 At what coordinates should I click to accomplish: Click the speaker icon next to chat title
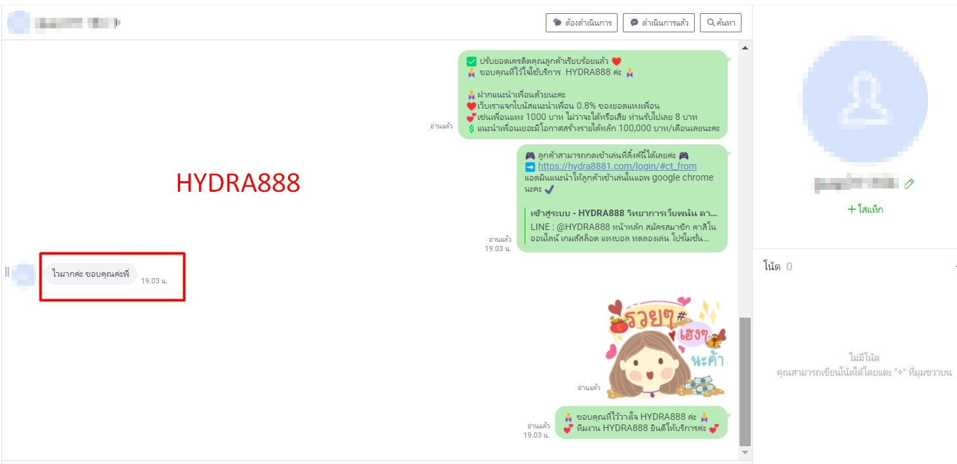(119, 23)
